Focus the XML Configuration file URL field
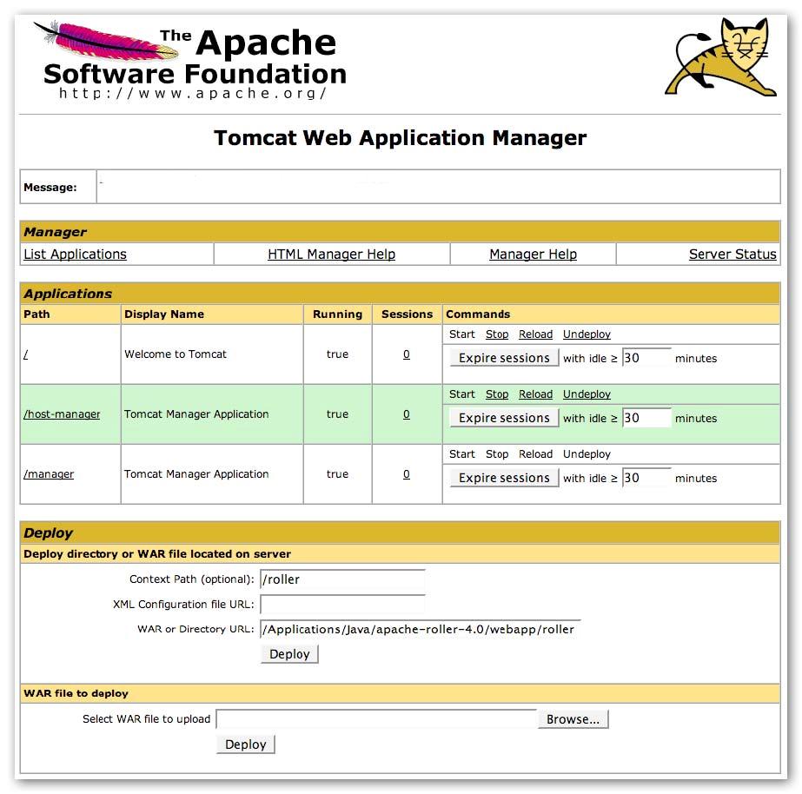Screen dimensions: 802x794 tap(342, 605)
